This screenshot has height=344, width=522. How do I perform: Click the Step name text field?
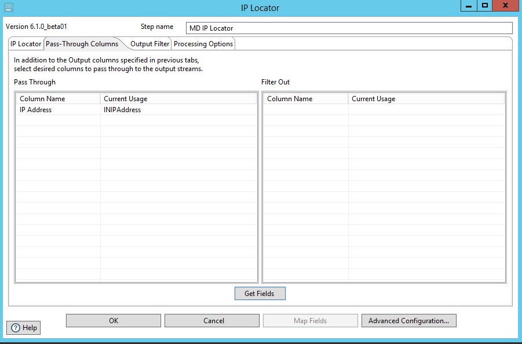[x=349, y=28]
